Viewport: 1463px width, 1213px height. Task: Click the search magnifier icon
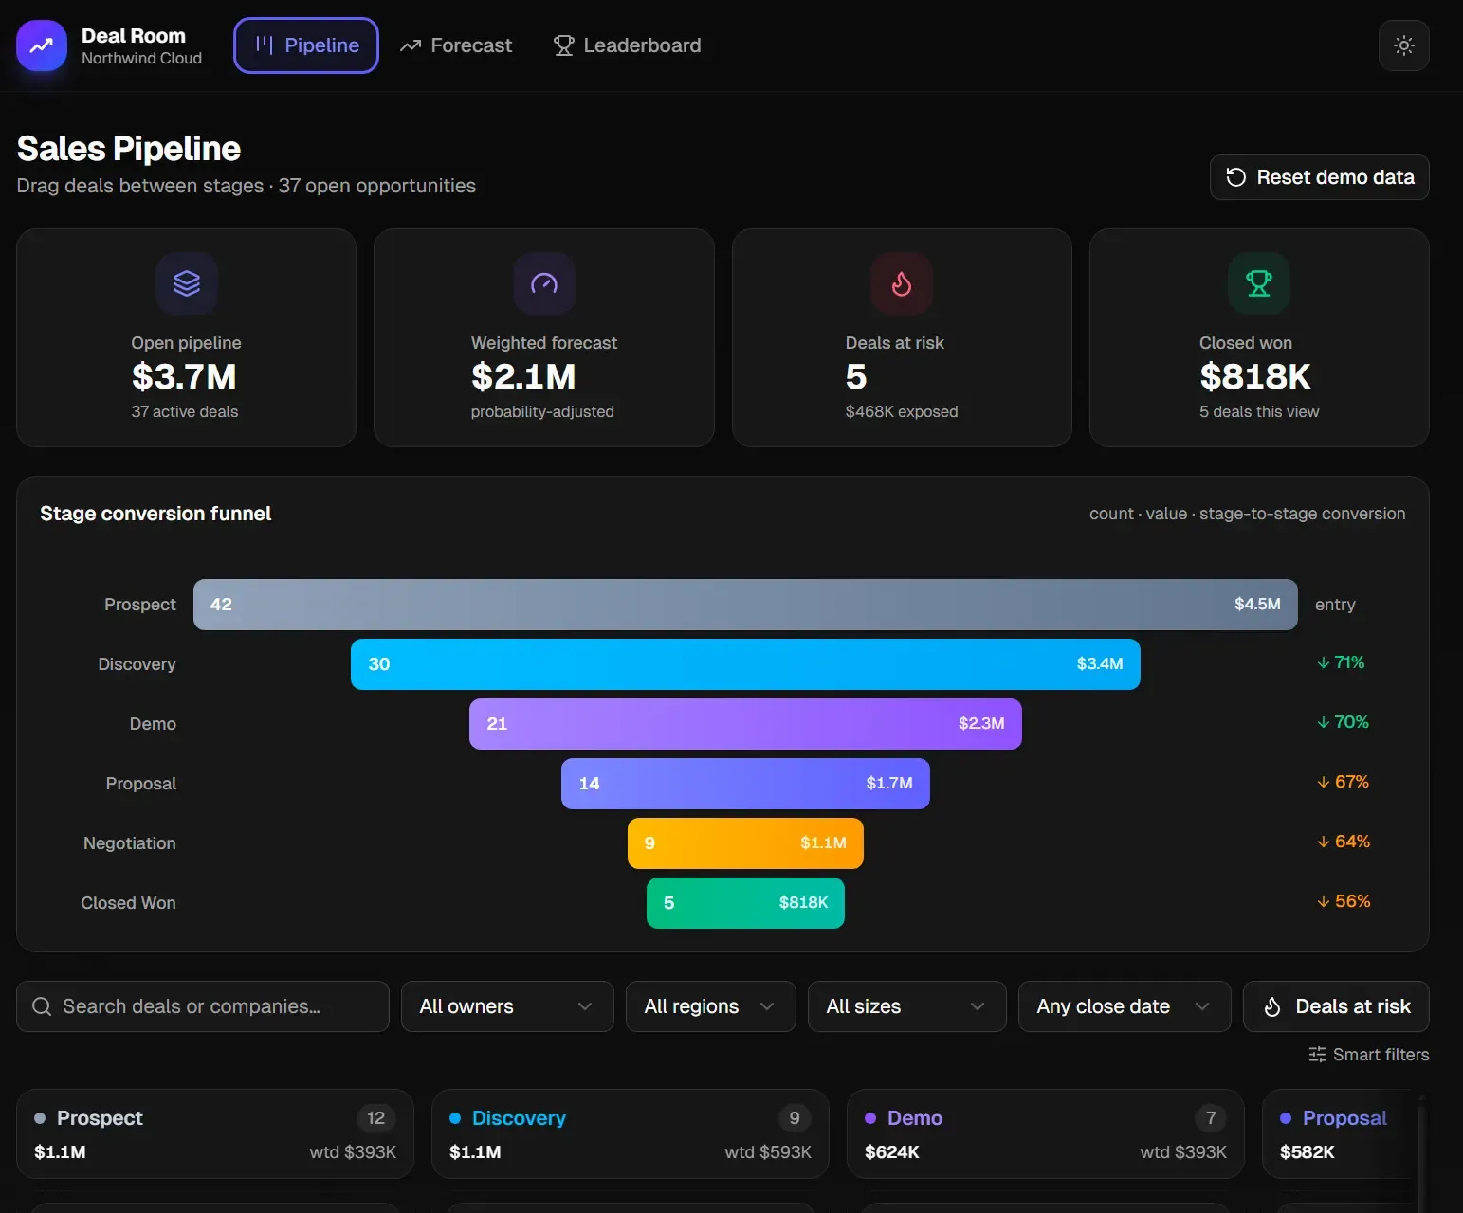click(42, 1006)
